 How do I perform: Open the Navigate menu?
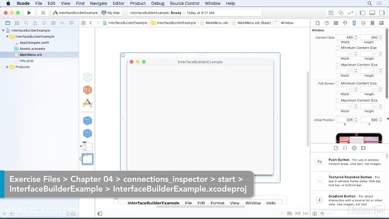(99, 3)
